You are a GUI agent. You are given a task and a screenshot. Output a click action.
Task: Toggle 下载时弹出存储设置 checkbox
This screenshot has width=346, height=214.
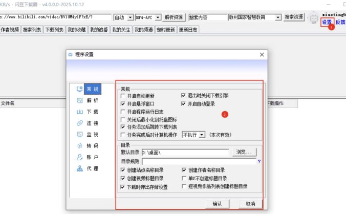tap(122, 187)
